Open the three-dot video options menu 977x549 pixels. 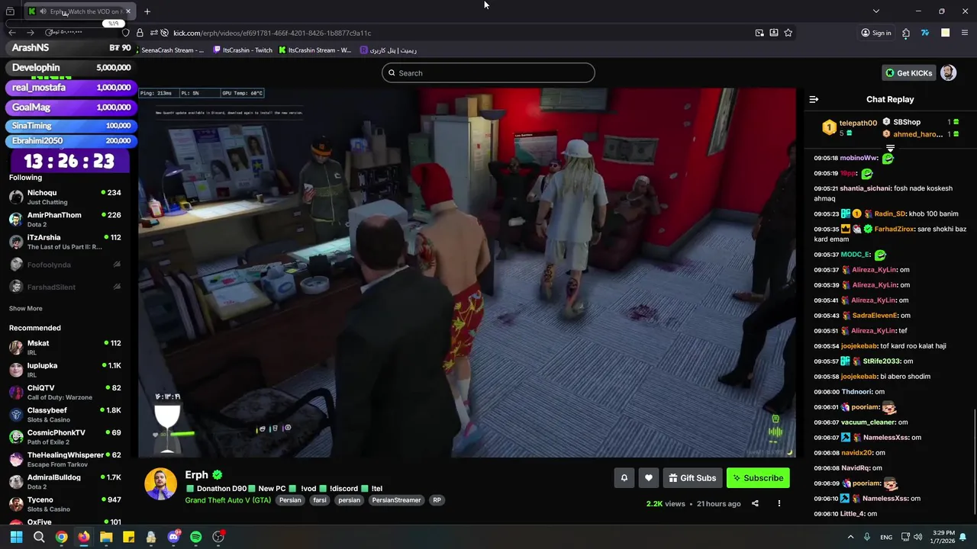tap(779, 503)
